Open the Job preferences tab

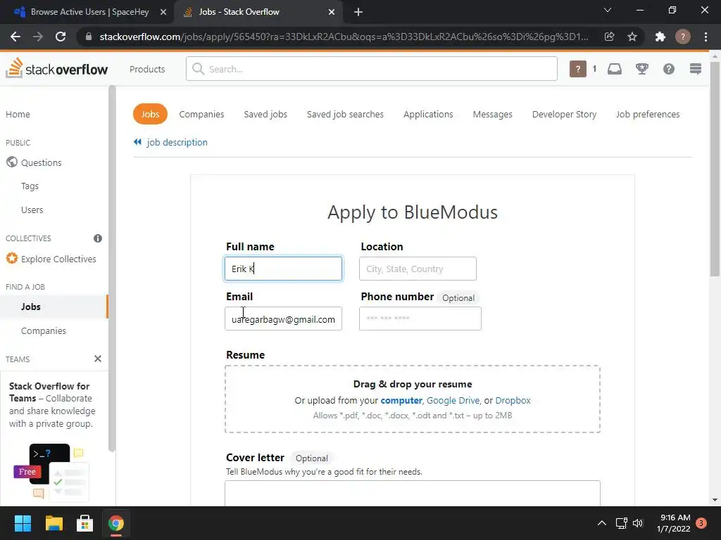[648, 114]
